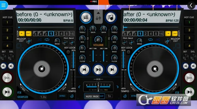
Task: Click left deck loop OUT button
Action: [x=28, y=34]
